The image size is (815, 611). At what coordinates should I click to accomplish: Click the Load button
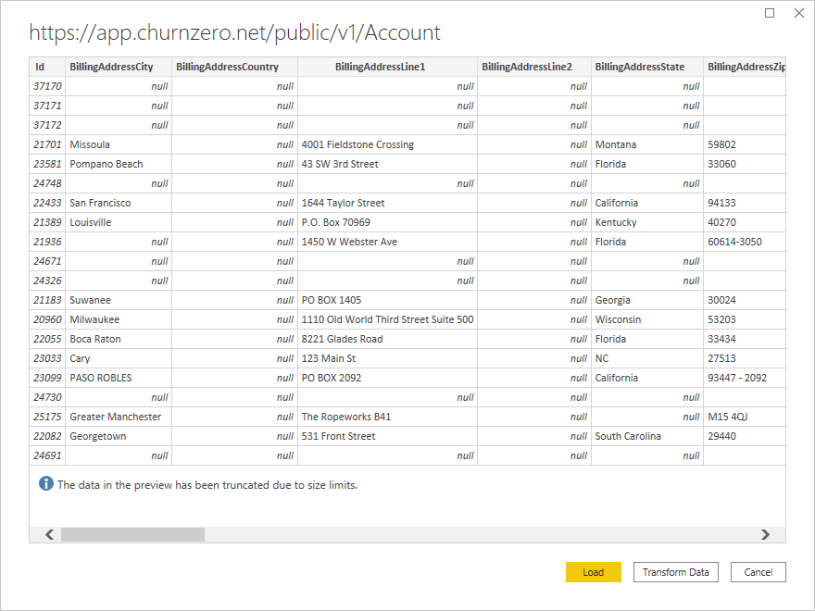(593, 572)
